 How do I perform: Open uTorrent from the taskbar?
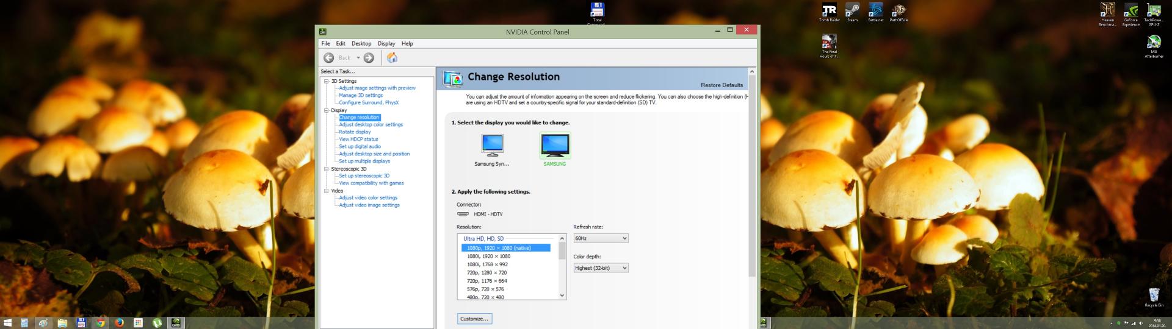coord(157,323)
